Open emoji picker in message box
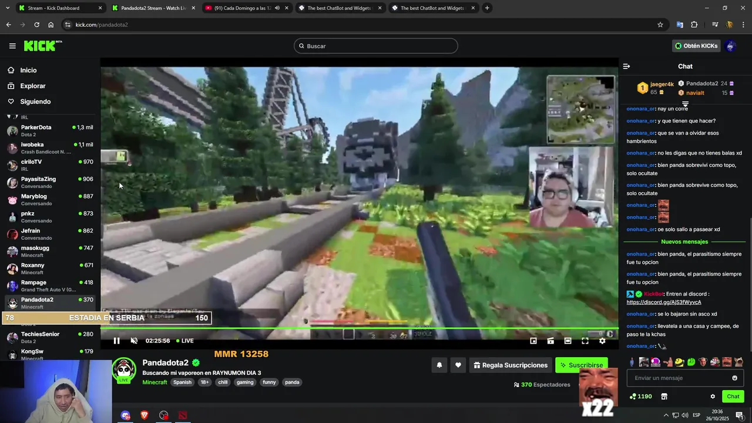The width and height of the screenshot is (752, 423). (x=734, y=378)
